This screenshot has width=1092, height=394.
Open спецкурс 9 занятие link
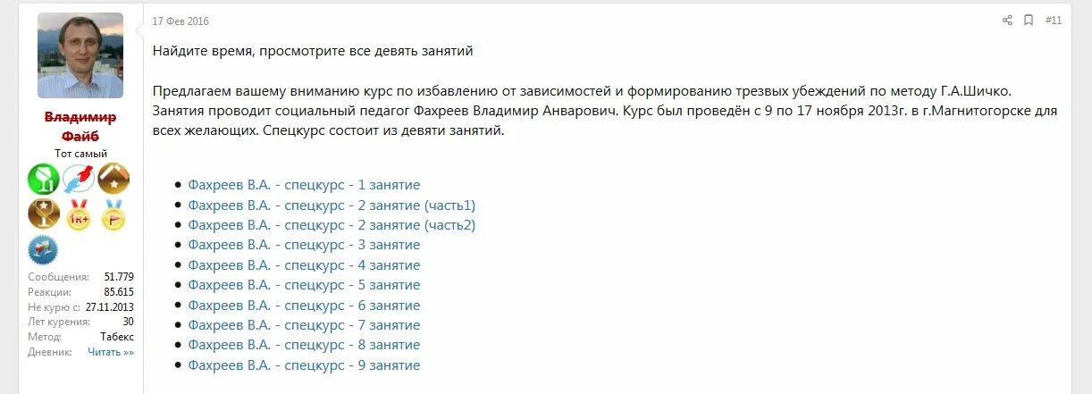pos(304,365)
